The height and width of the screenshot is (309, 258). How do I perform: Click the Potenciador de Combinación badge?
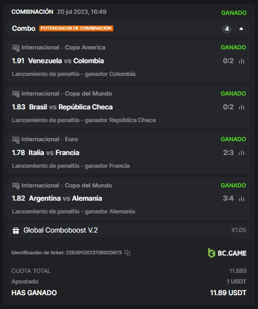pyautogui.click(x=76, y=28)
